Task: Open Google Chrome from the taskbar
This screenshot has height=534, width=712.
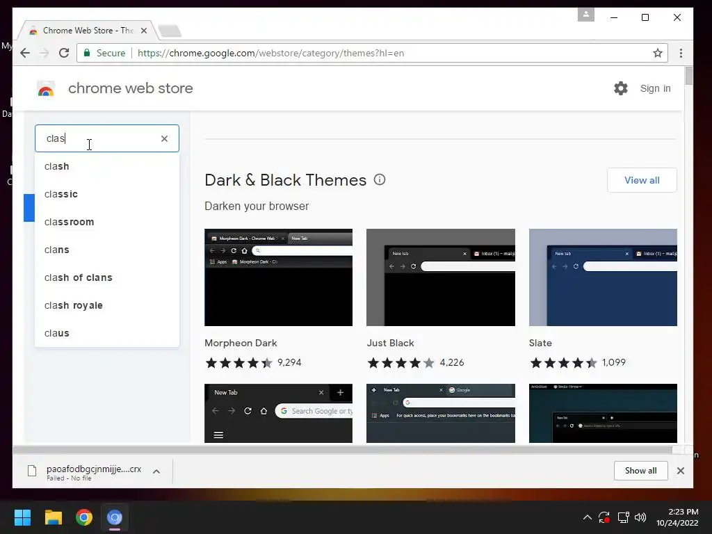Action: [84, 517]
